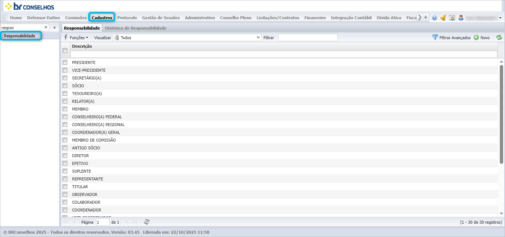
Task: Click the Filtros Avançados funnel icon
Action: (x=435, y=37)
